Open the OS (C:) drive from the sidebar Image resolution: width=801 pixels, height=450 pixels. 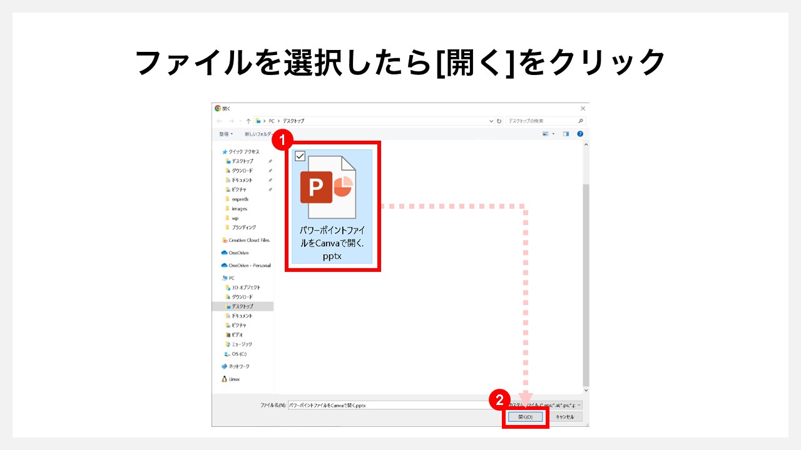tap(234, 354)
